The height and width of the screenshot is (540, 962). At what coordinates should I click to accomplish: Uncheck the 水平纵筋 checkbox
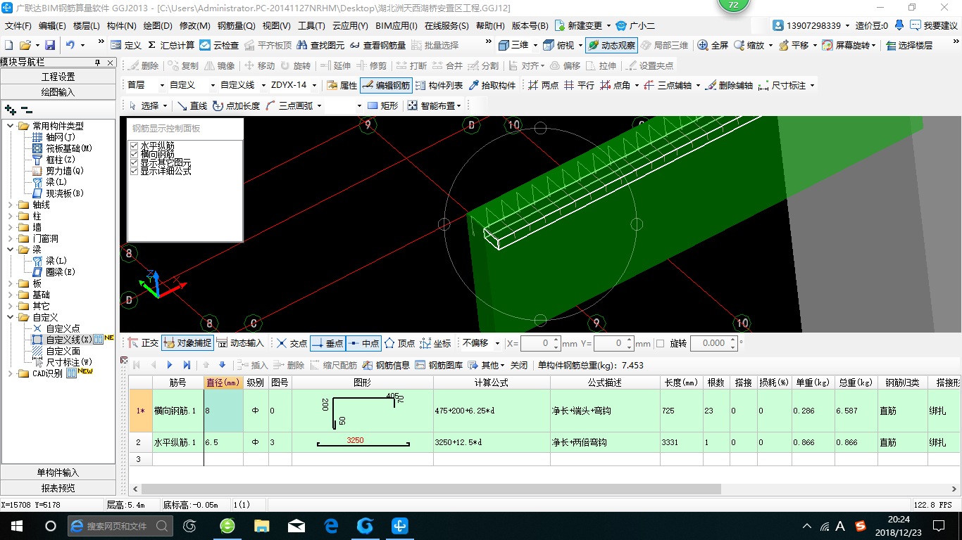point(134,146)
